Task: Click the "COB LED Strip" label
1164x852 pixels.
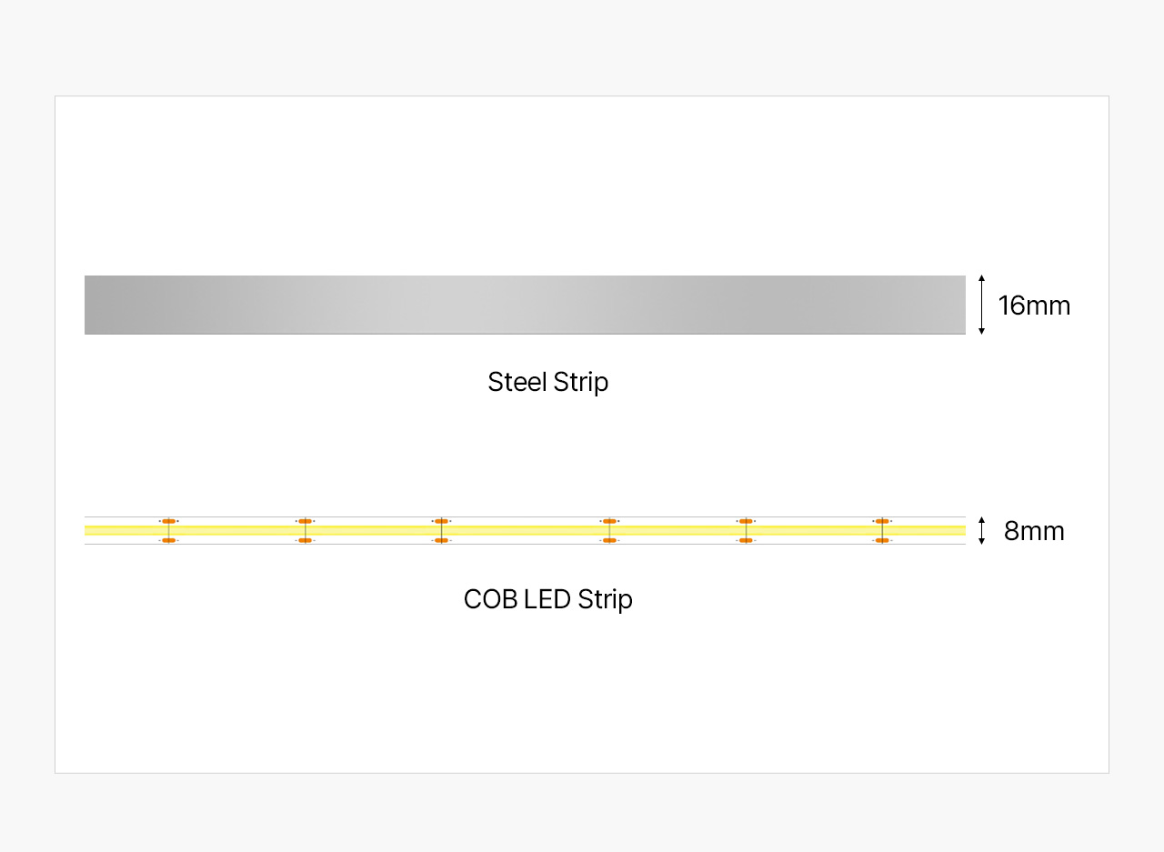Action: 548,599
